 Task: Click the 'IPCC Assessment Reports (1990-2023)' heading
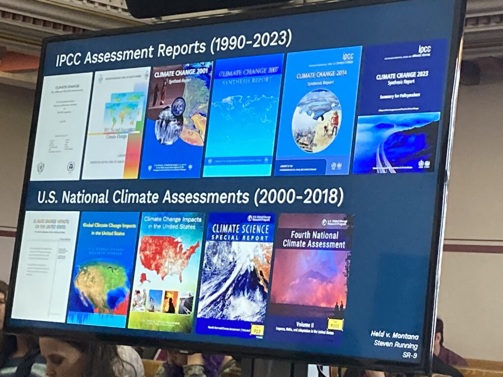[173, 49]
